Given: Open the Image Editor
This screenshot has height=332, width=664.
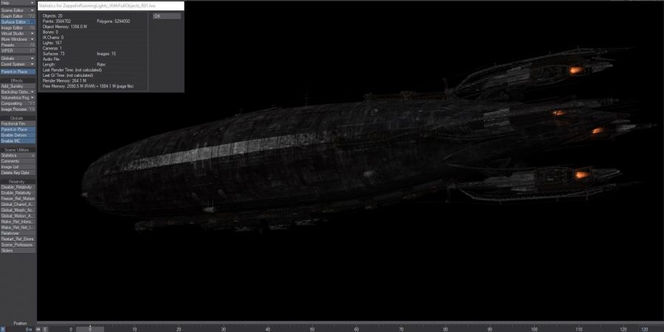Looking at the screenshot, I should (x=18, y=28).
